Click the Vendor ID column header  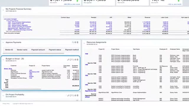click(x=9, y=50)
